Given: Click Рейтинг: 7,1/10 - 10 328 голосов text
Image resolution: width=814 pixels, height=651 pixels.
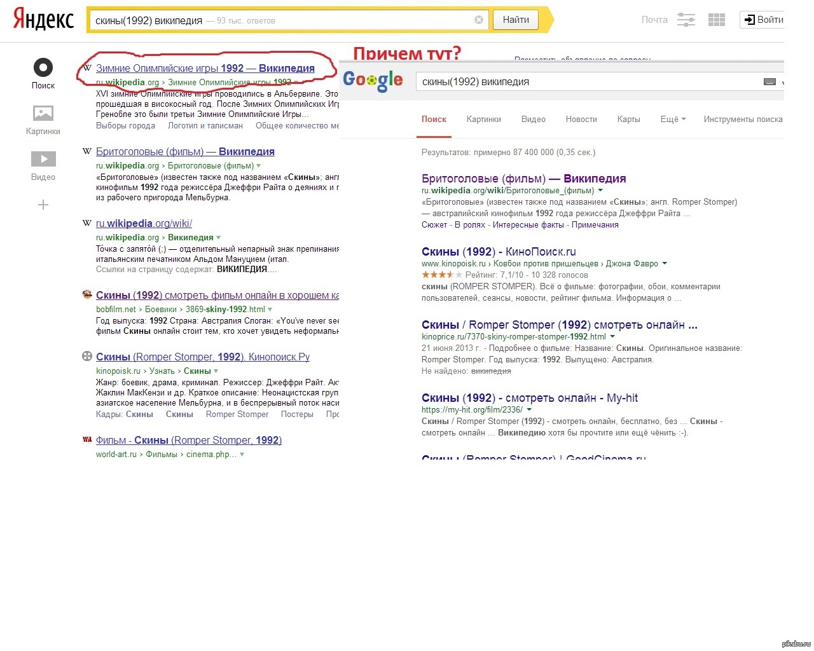Looking at the screenshot, I should (x=527, y=275).
